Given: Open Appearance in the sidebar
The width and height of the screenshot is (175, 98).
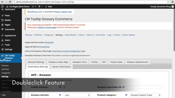Looking at the screenshot, I should pyautogui.click(x=10, y=36).
